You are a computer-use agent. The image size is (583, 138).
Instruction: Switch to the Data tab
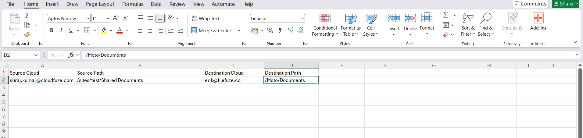(x=156, y=4)
